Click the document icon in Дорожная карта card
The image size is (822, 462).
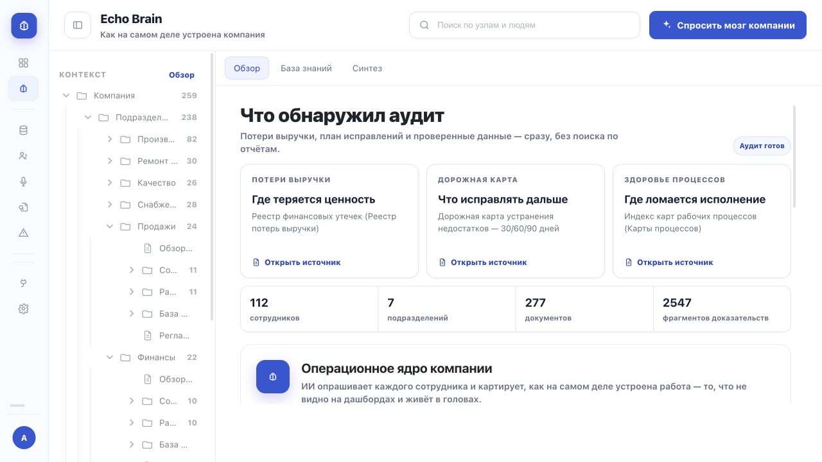pyautogui.click(x=442, y=262)
